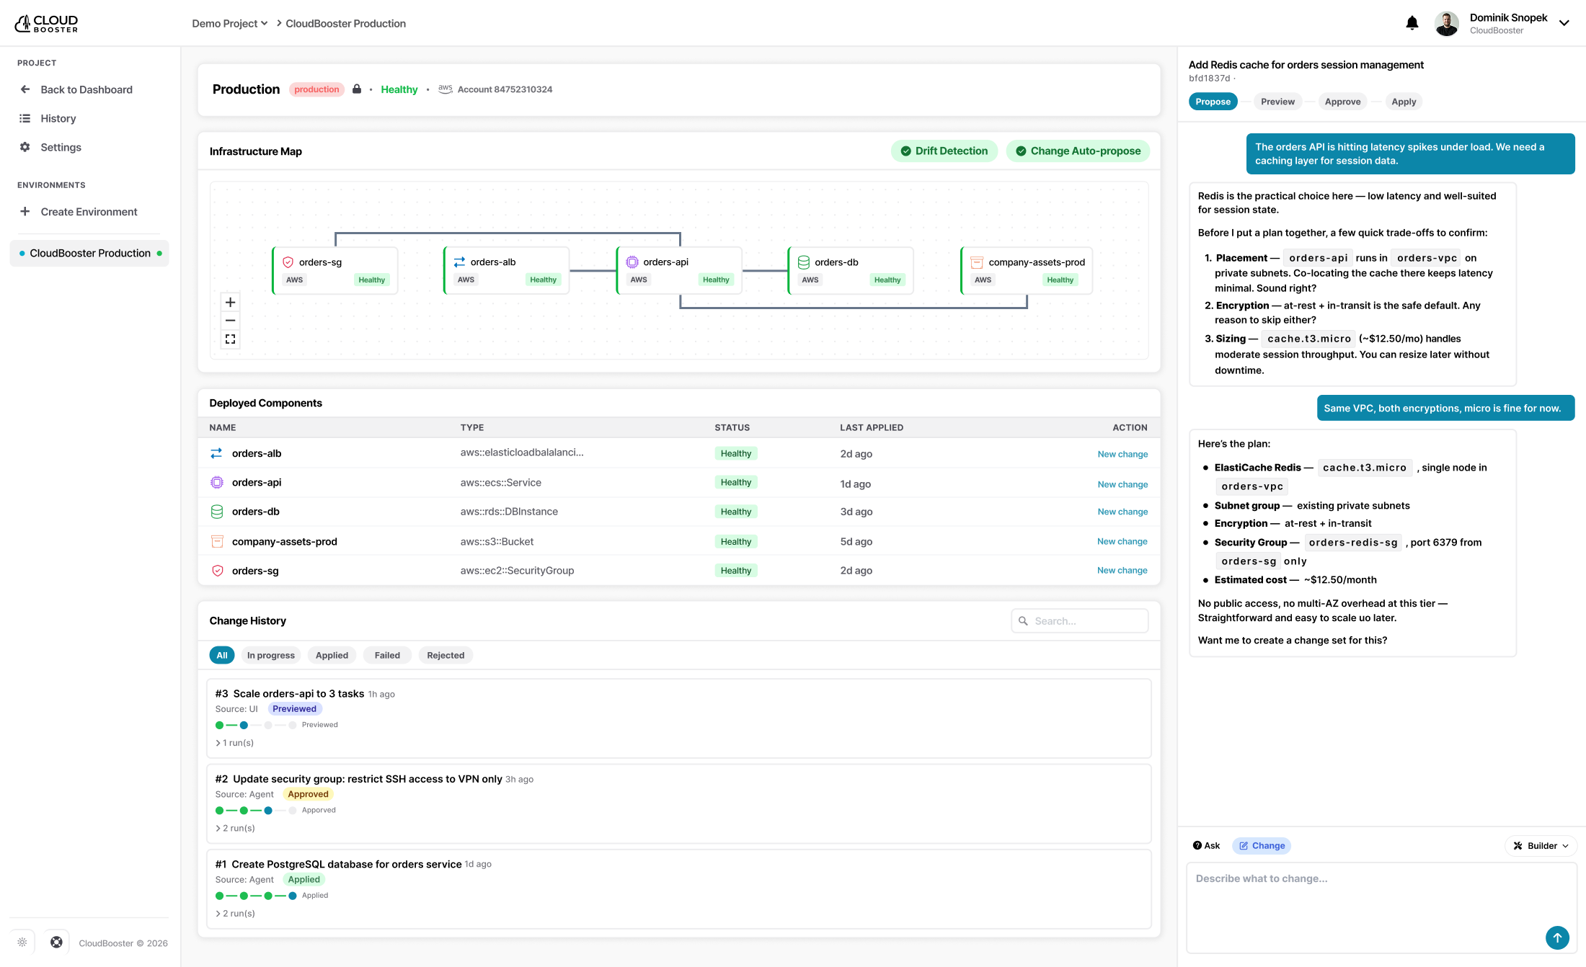Open History in the sidebar
The width and height of the screenshot is (1586, 967).
point(58,118)
